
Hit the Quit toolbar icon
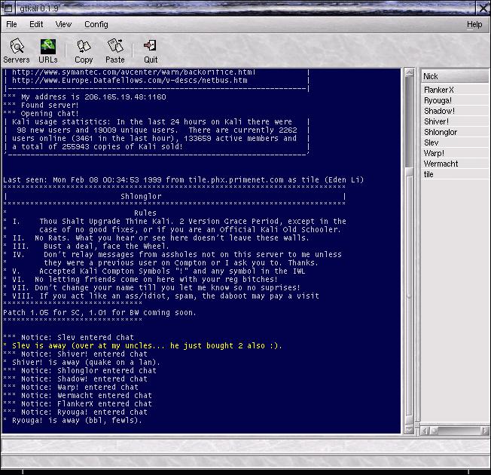(x=151, y=51)
